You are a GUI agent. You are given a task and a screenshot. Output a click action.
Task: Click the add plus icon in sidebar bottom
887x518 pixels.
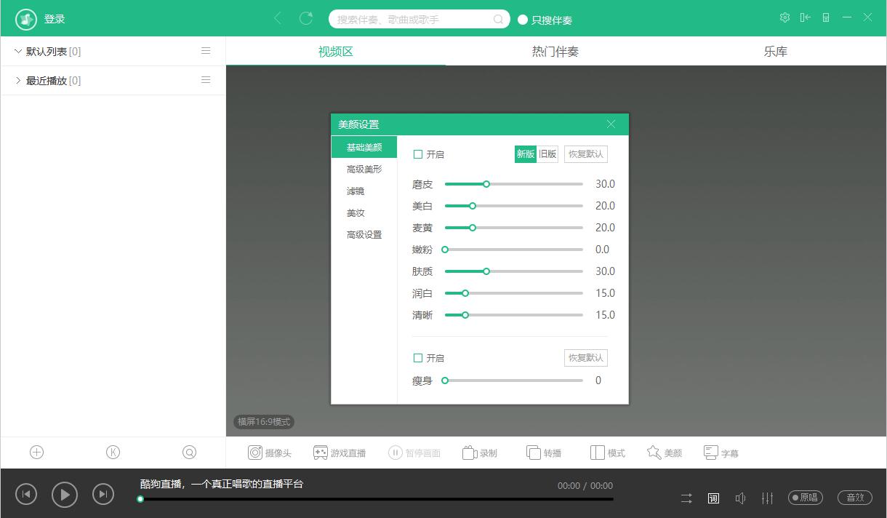pos(37,453)
